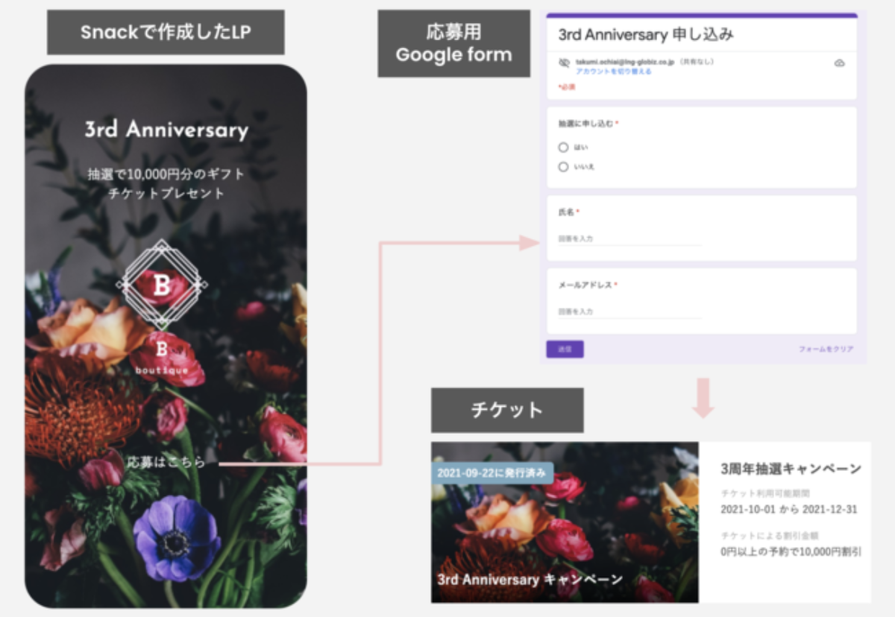This screenshot has width=895, height=617.
Task: Click the crossed-out eye not-shared icon
Action: coord(564,63)
